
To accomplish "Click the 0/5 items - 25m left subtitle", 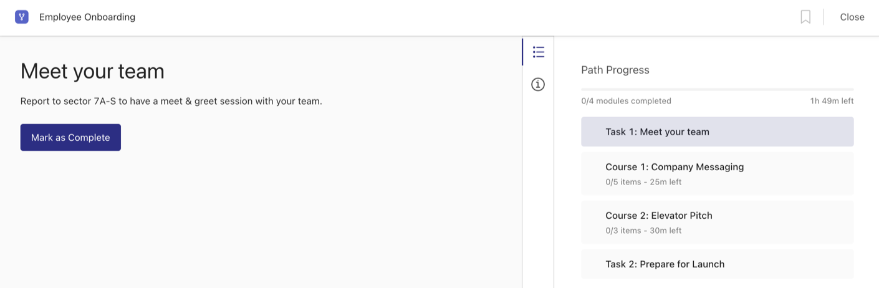I will coord(643,182).
